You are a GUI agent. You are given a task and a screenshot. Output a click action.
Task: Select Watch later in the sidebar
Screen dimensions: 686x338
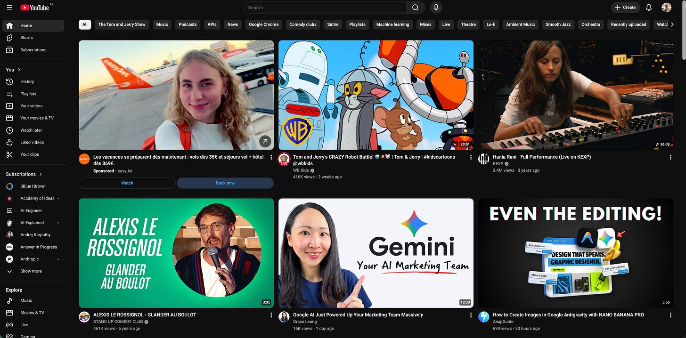click(30, 130)
